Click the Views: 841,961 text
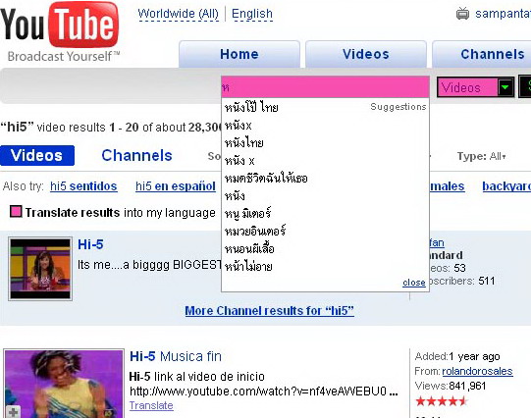Screen dimensions: 531x418 point(451,386)
